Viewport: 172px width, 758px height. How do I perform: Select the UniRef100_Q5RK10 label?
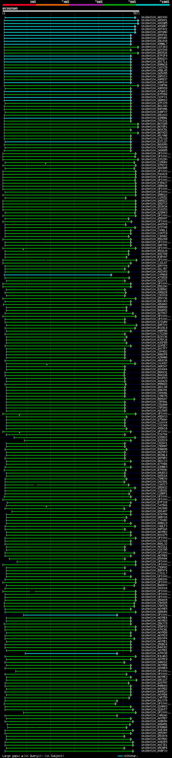pos(154,195)
